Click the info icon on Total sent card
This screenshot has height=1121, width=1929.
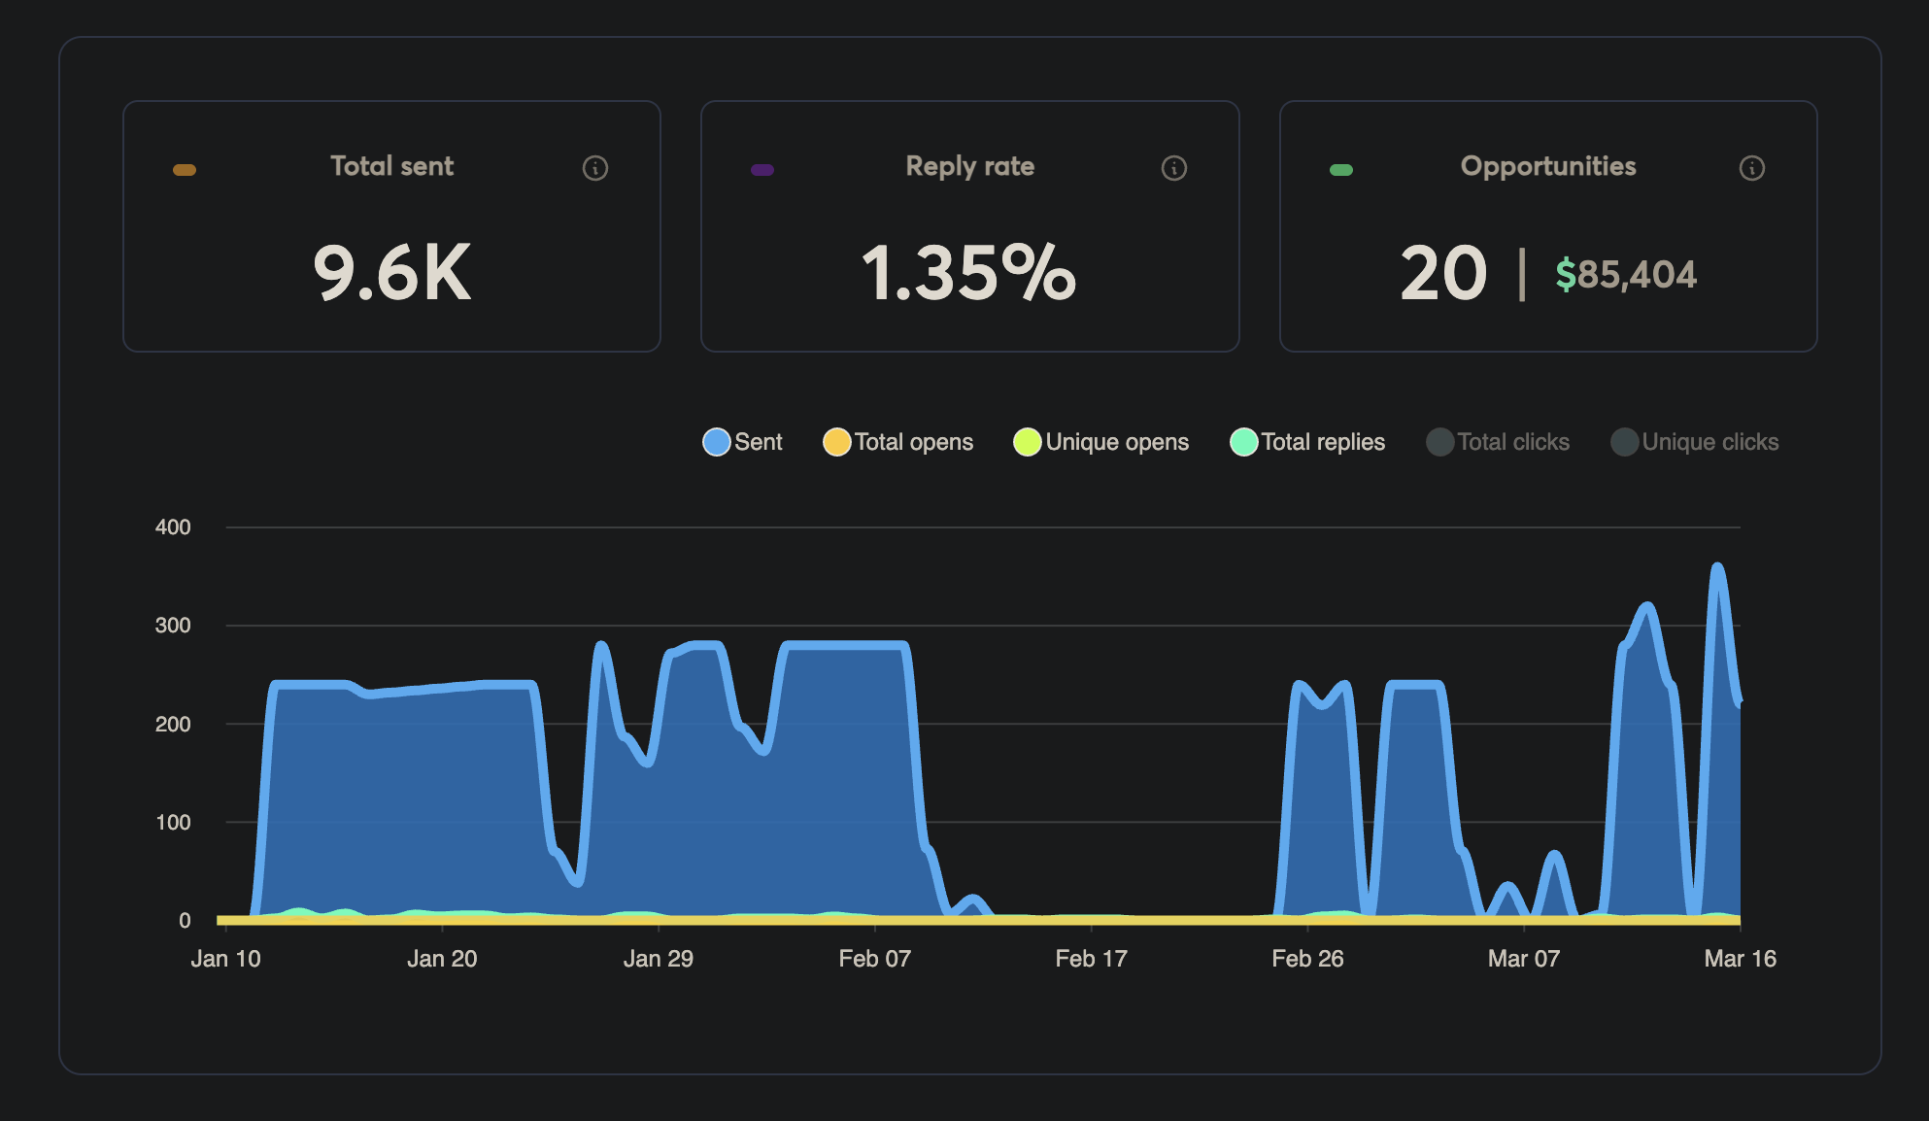point(596,167)
